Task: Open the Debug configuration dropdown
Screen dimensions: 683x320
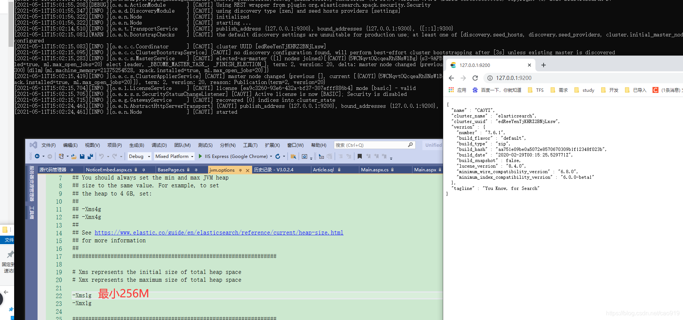Action: pos(139,156)
